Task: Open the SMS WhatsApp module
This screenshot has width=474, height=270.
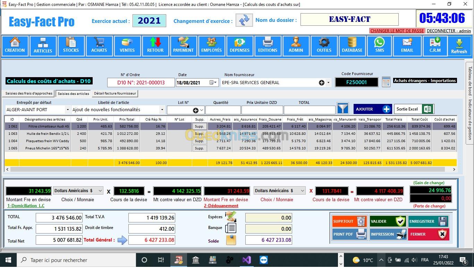Action: 379,46
